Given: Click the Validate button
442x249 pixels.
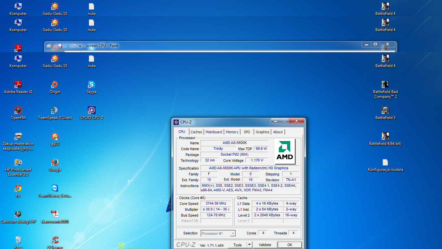Looking at the screenshot, I should coord(265,245).
